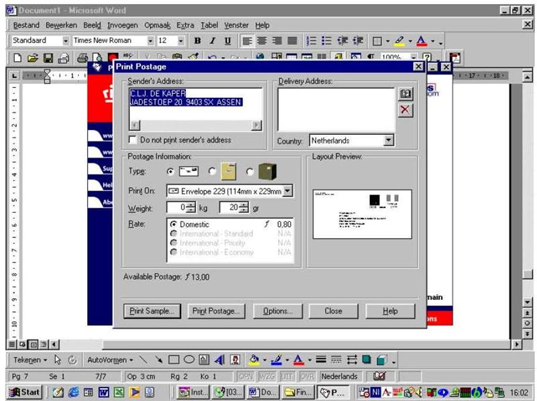Image resolution: width=537 pixels, height=401 pixels.
Task: Apply numbered list formatting
Action: pyautogui.click(x=311, y=41)
